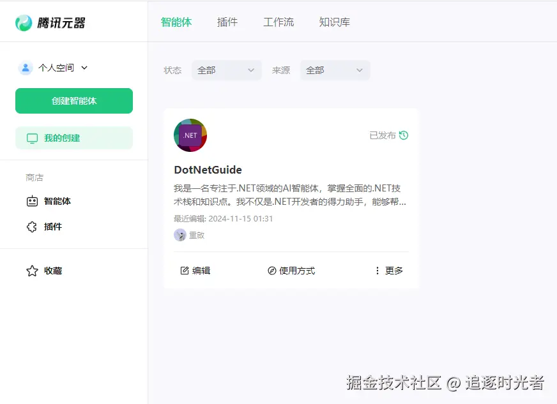Click the robot icon in the store section
The height and width of the screenshot is (404, 557).
pyautogui.click(x=32, y=201)
